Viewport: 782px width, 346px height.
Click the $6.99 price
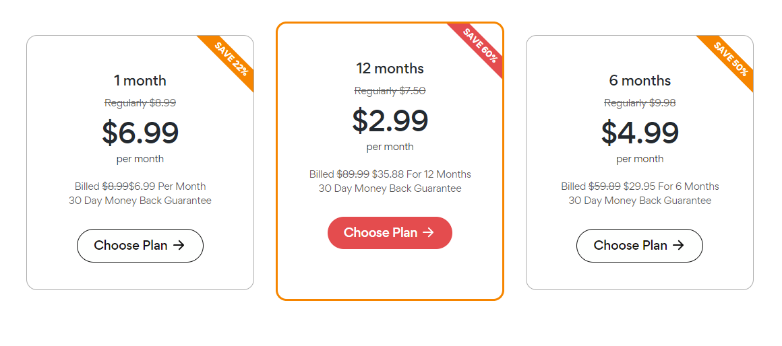[x=140, y=133]
